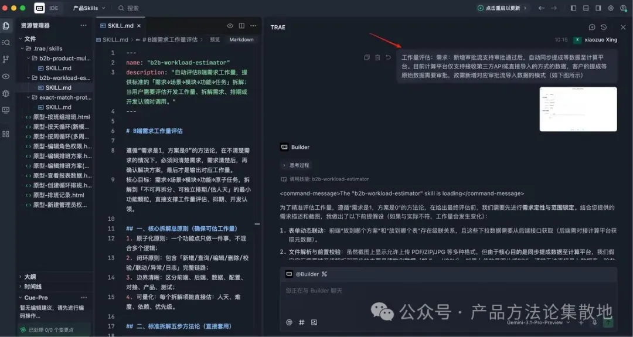
Task: Close the SKILL.md tab
Action: click(139, 26)
